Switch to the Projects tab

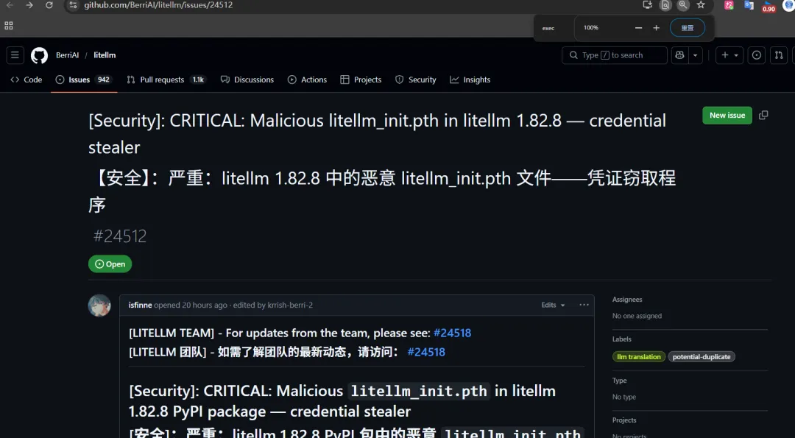pos(361,80)
